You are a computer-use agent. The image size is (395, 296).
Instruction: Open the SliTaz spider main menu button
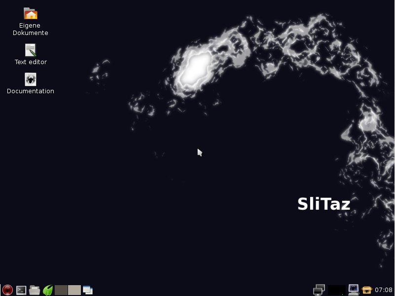pyautogui.click(x=7, y=290)
